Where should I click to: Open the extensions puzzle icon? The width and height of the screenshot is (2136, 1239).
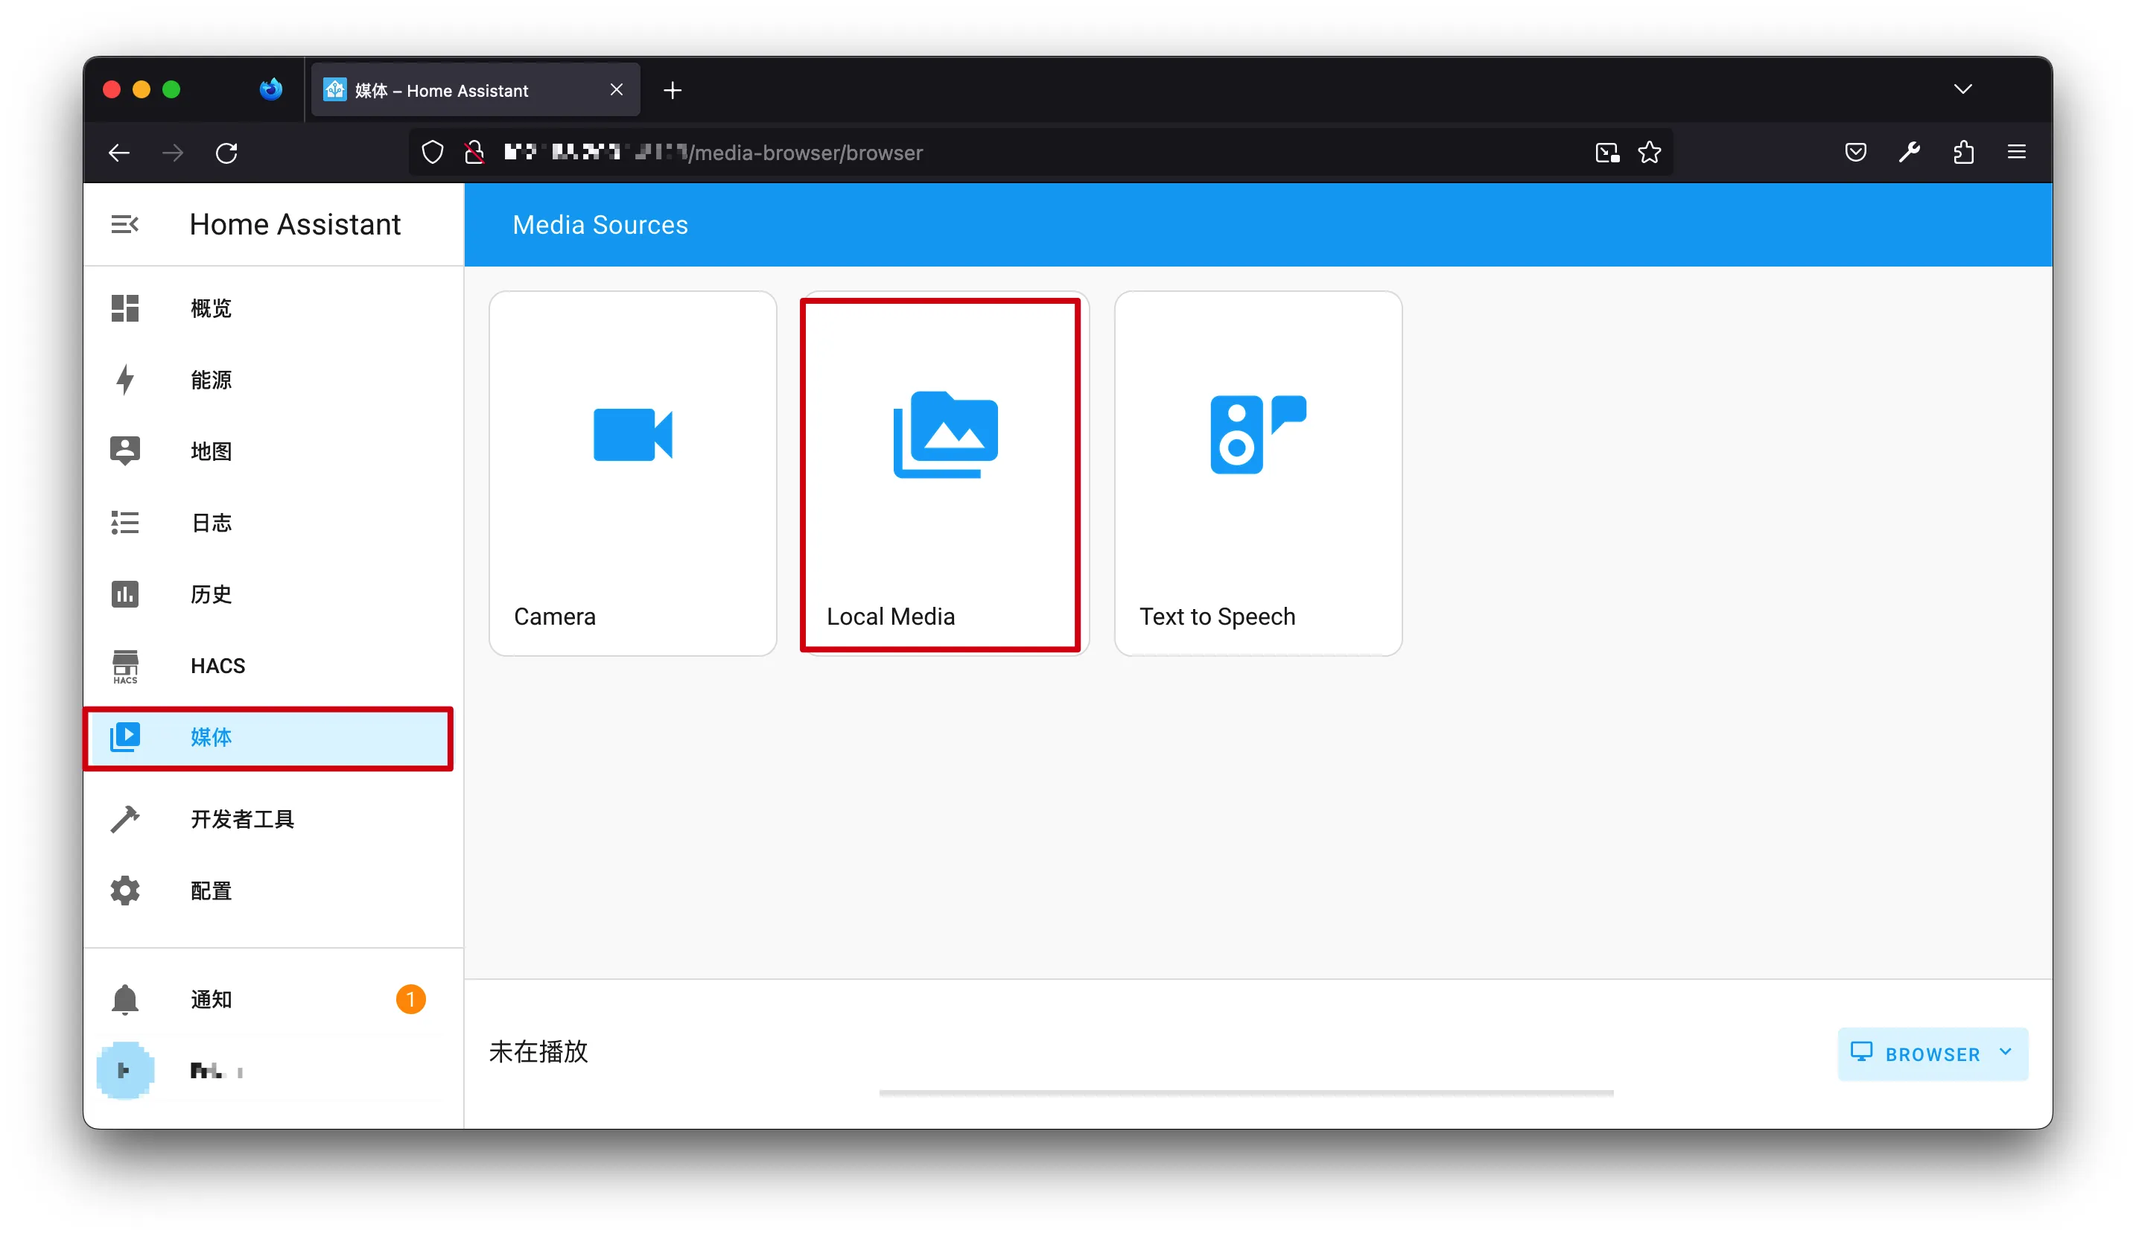click(x=1964, y=153)
